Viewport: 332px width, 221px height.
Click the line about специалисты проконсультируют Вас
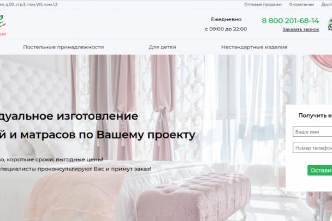tap(76, 169)
